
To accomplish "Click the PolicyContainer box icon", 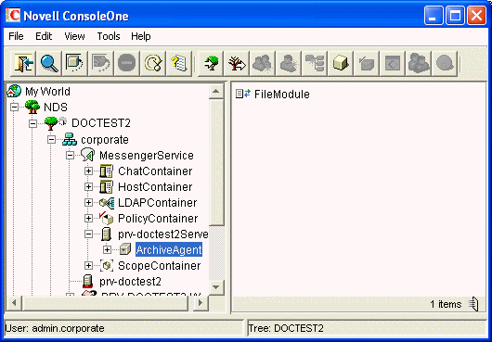I will (x=107, y=219).
